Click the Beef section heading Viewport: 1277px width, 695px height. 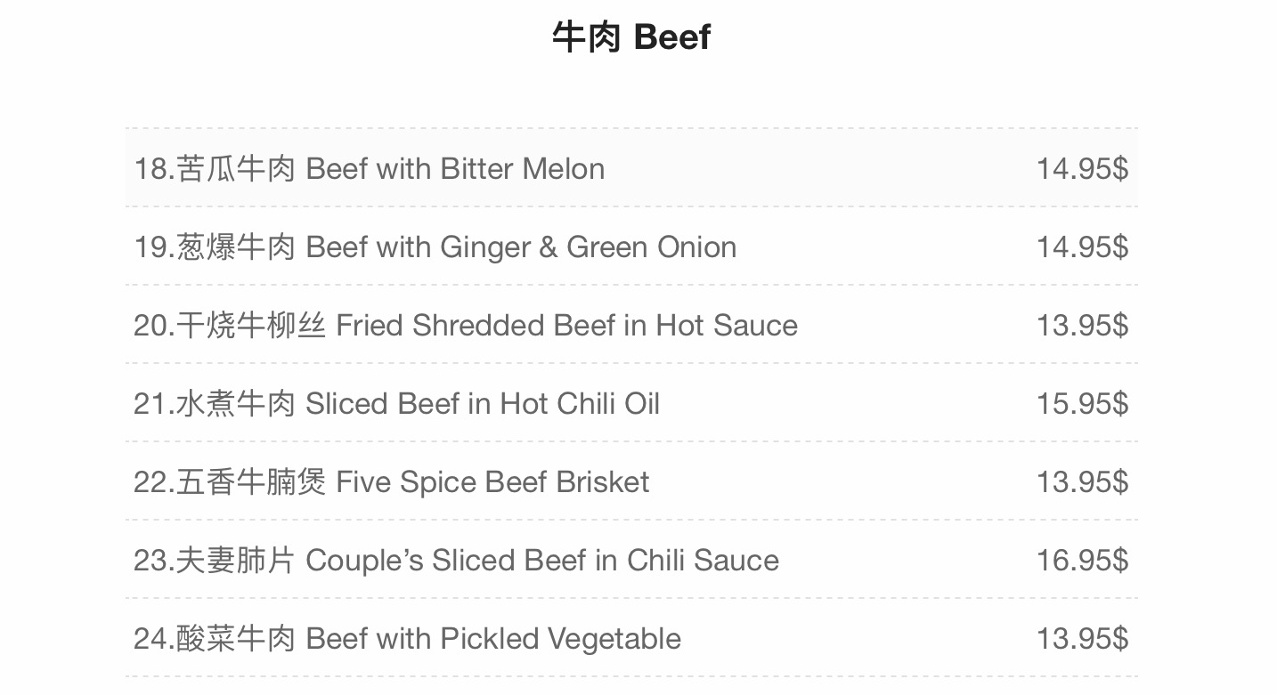631,37
